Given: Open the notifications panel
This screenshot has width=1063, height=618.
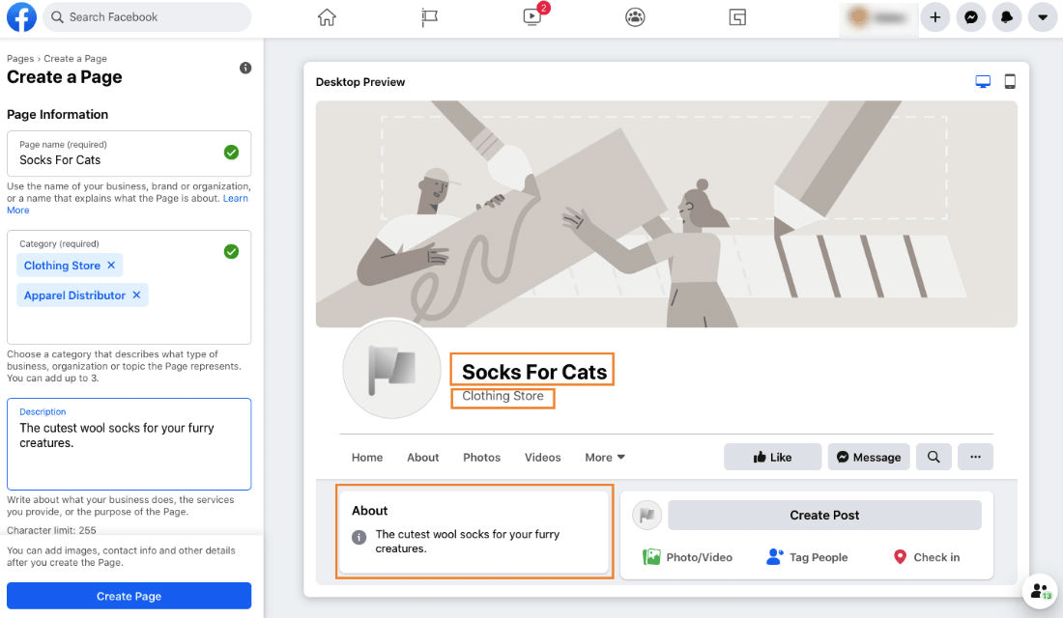Looking at the screenshot, I should (x=1007, y=16).
